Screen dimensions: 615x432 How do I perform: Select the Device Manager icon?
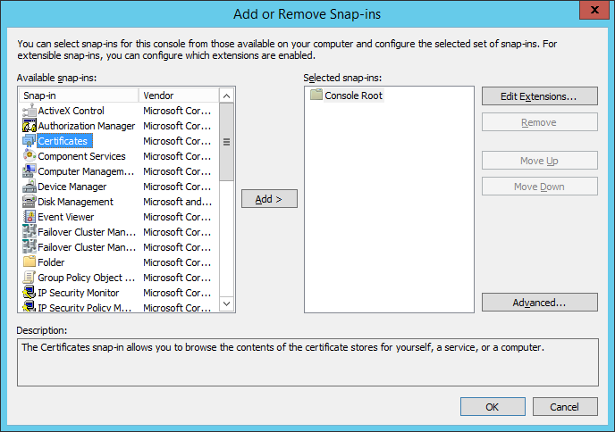coord(29,187)
